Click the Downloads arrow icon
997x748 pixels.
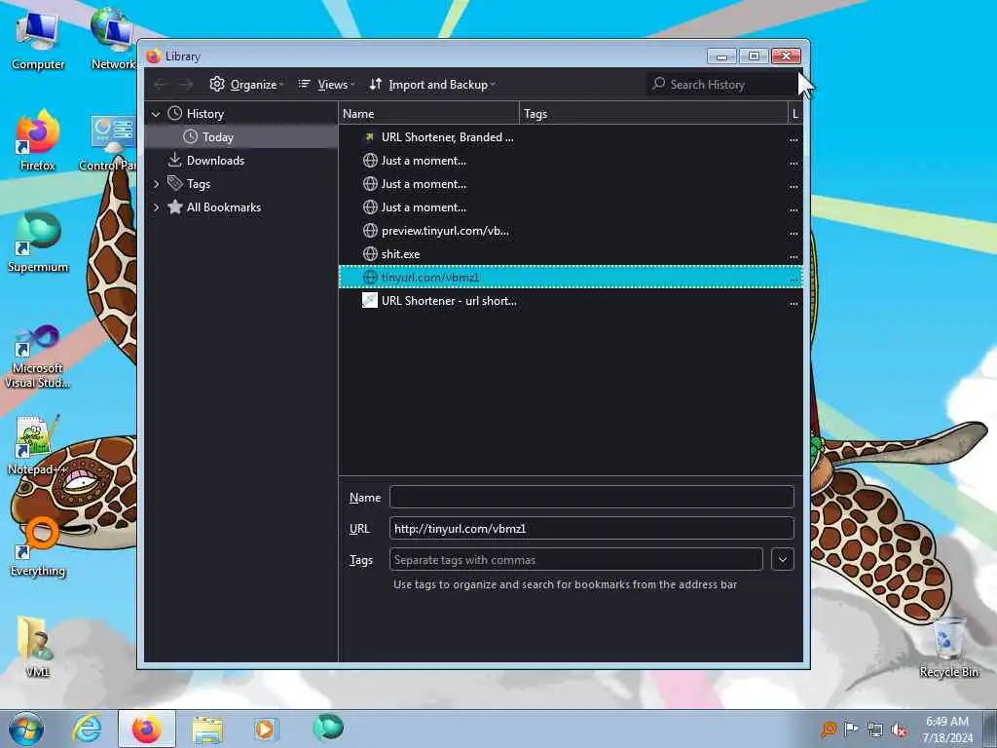(x=175, y=161)
